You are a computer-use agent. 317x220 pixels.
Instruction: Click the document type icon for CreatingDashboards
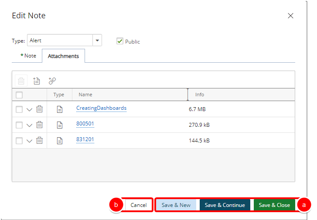tap(60, 109)
